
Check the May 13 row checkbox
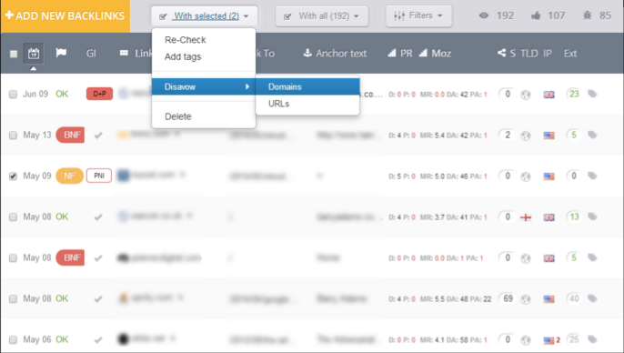[13, 136]
